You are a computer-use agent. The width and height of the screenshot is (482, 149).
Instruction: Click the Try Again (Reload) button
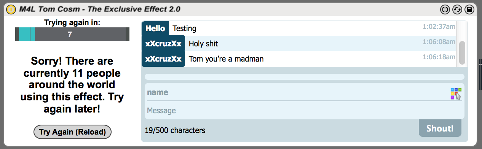click(x=72, y=132)
